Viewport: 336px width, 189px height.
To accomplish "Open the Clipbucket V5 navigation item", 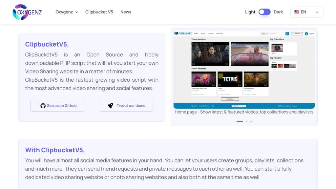I will coord(99,12).
